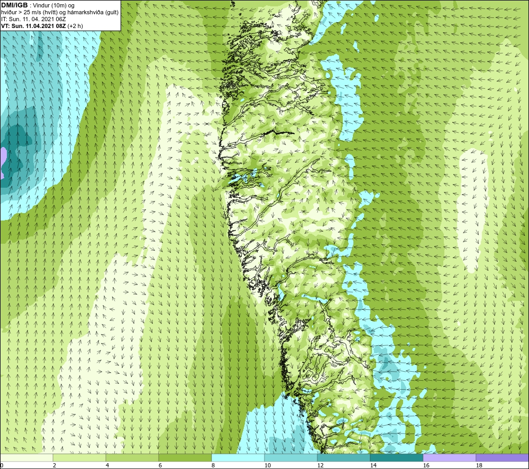Click the scale label '16'
Viewport: 529px width, 469px height.
pos(426,466)
